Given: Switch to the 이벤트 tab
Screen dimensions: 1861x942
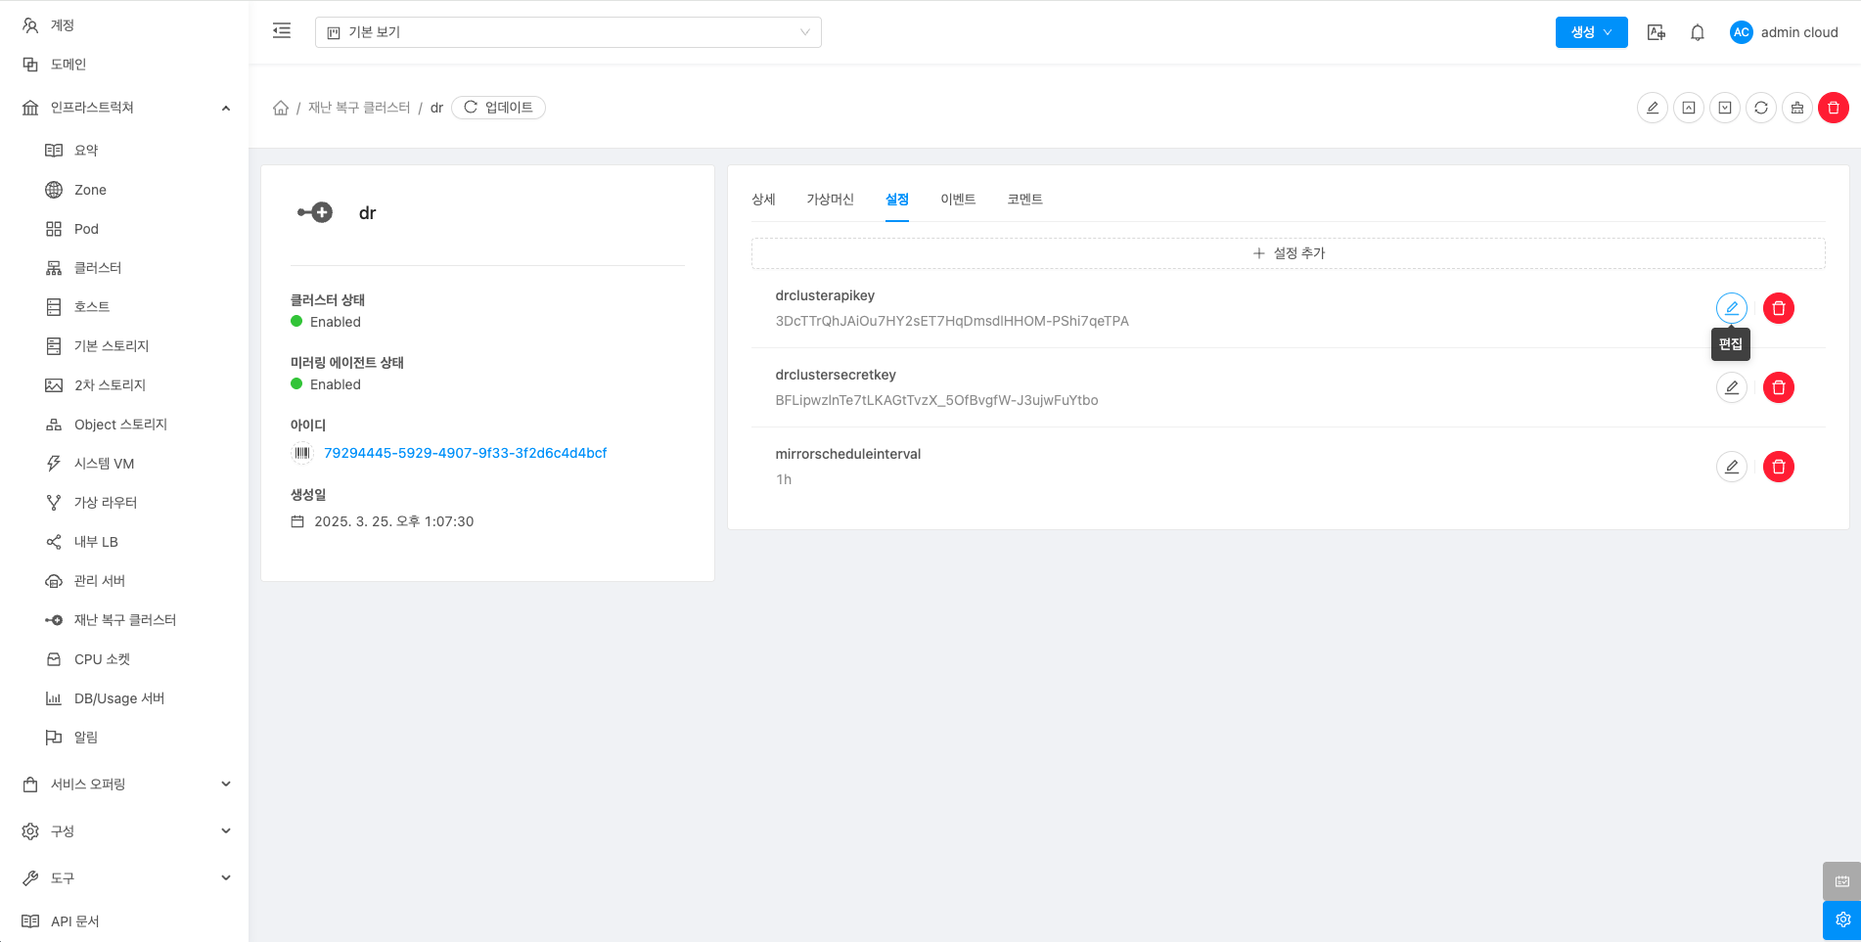Looking at the screenshot, I should coord(958,200).
